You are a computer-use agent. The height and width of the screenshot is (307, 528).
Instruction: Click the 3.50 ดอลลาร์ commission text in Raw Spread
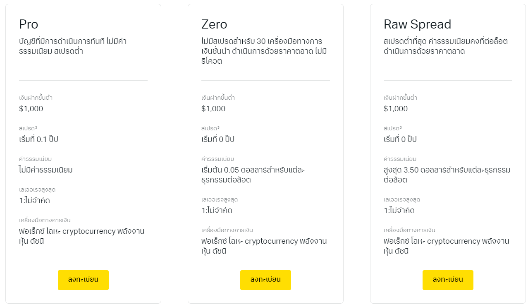point(447,175)
